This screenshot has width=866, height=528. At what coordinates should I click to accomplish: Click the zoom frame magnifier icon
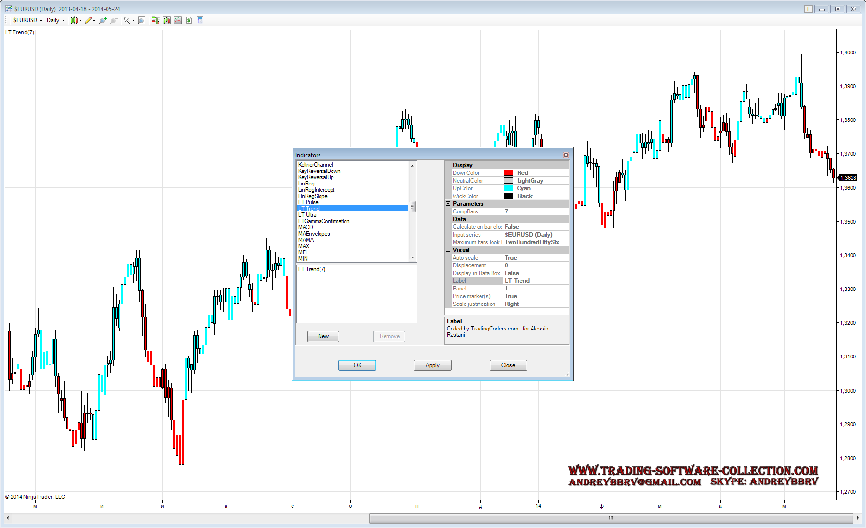tap(141, 20)
